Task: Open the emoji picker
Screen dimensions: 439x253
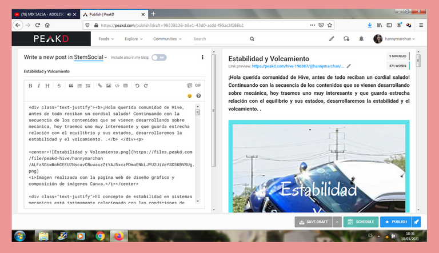Action: [190, 96]
